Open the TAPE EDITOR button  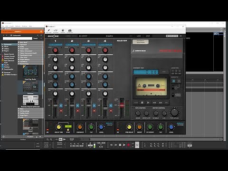(172, 36)
